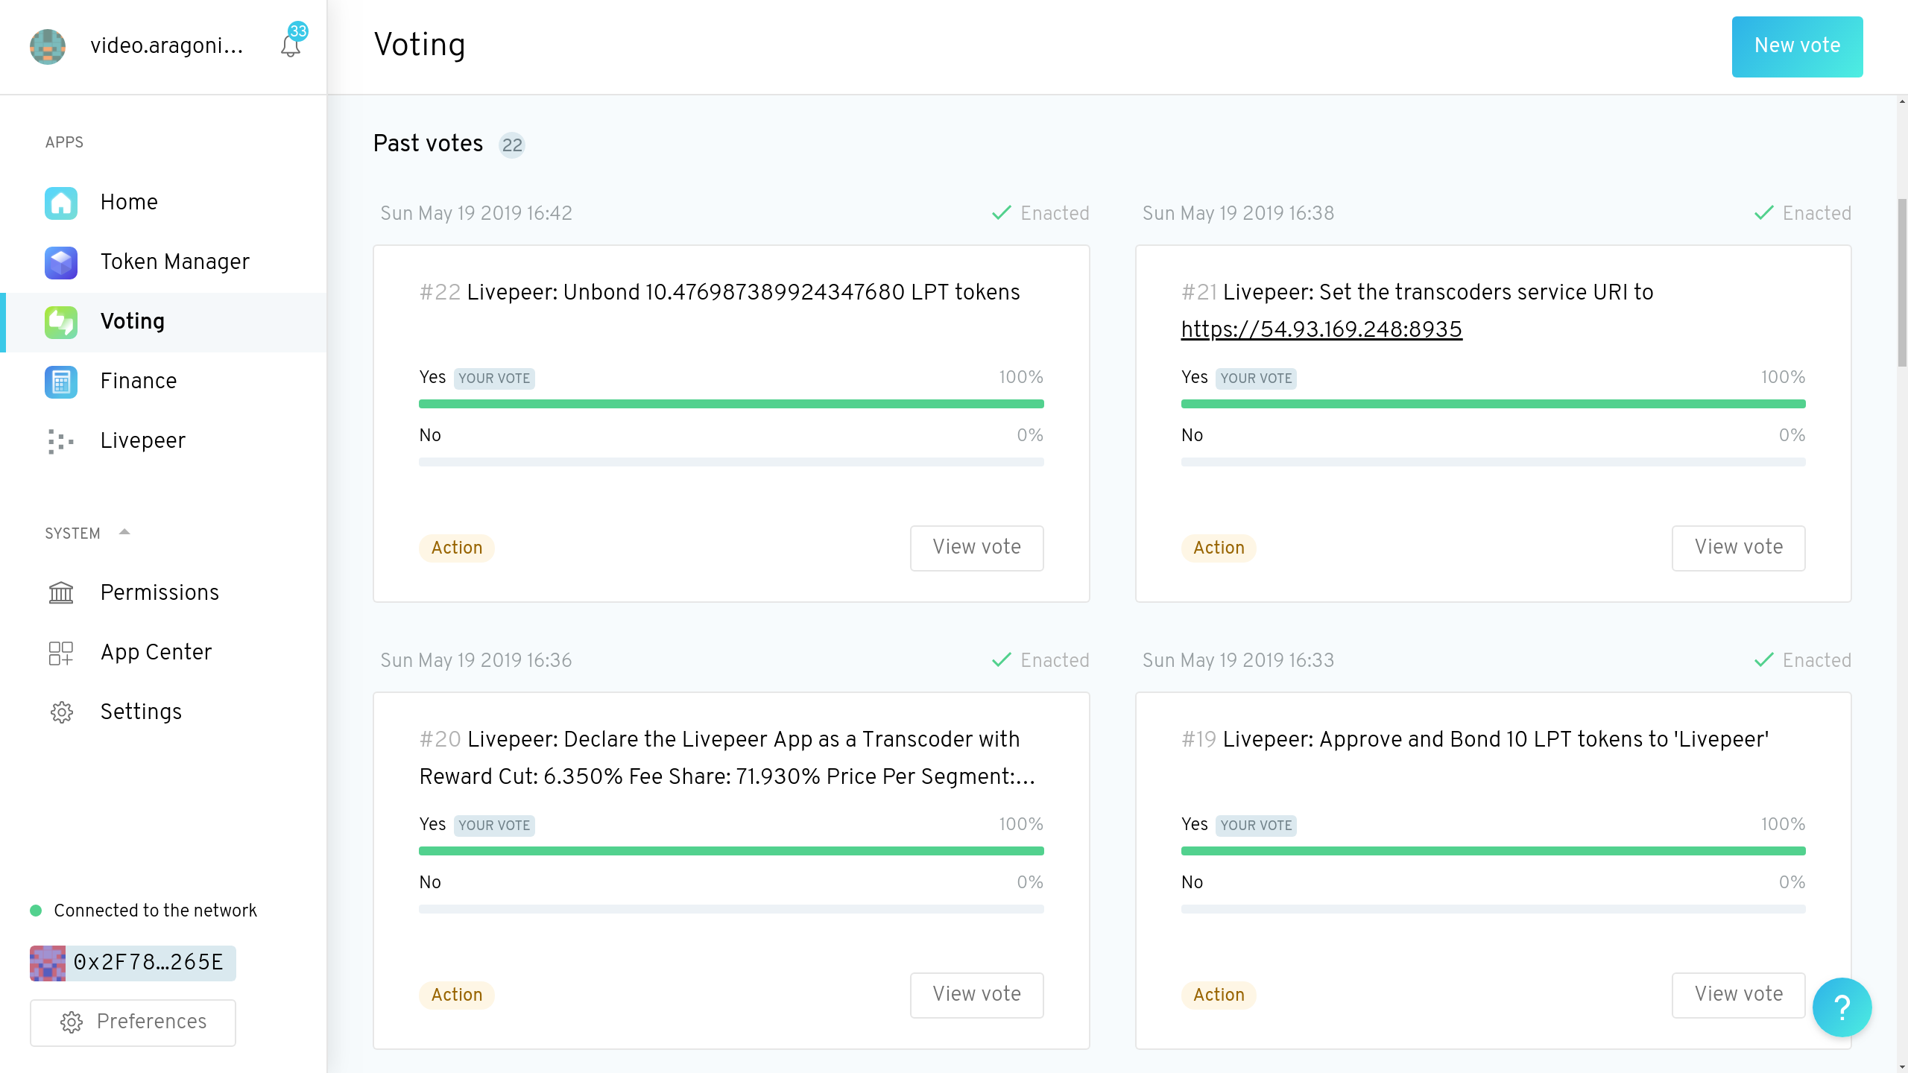1908x1073 pixels.
Task: Click the Enacted checkmark on vote #21
Action: (x=1763, y=213)
